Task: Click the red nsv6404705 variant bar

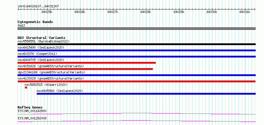Action: tap(87, 63)
